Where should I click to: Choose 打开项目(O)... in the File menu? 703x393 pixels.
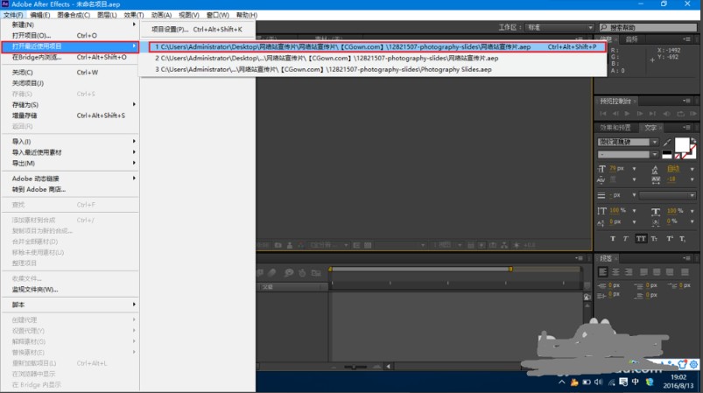(32, 35)
